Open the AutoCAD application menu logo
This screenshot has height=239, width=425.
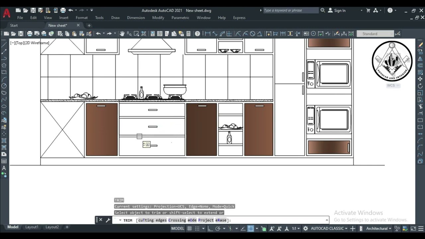coord(6,13)
